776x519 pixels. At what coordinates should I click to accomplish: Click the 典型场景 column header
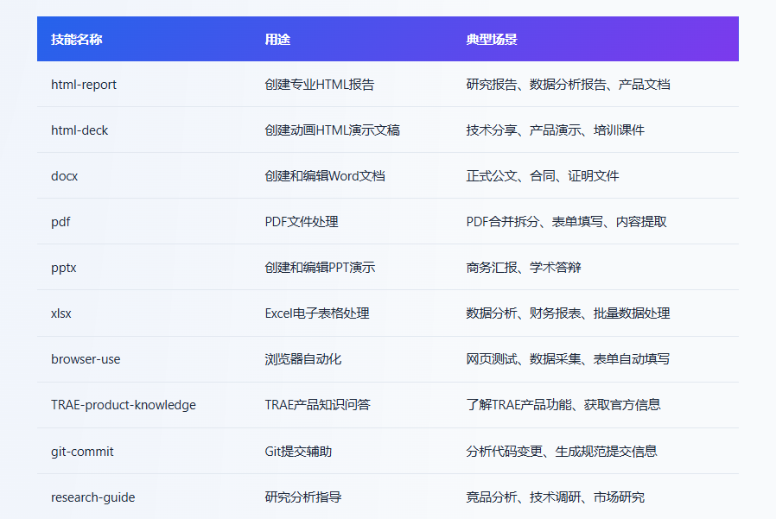click(x=492, y=40)
